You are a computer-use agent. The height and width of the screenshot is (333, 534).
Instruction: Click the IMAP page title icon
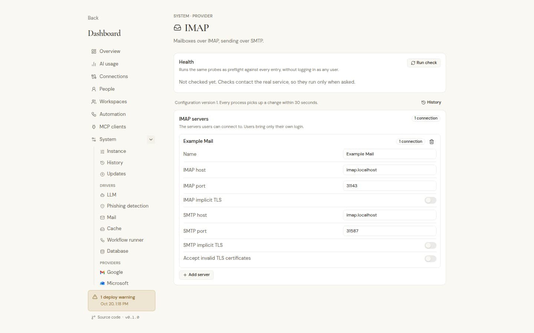click(178, 28)
